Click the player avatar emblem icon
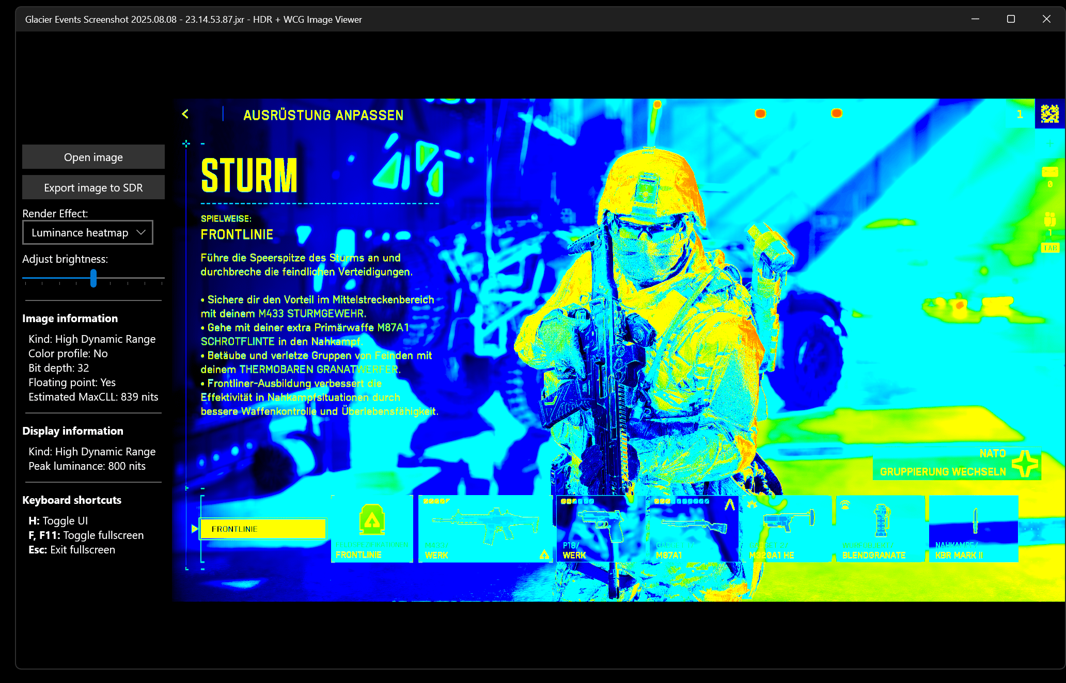 1049,114
